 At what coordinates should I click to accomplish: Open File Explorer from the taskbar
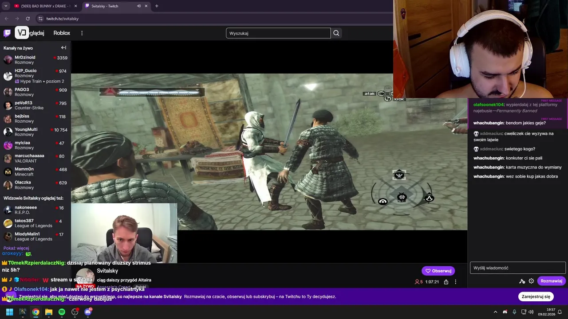[x=49, y=312]
